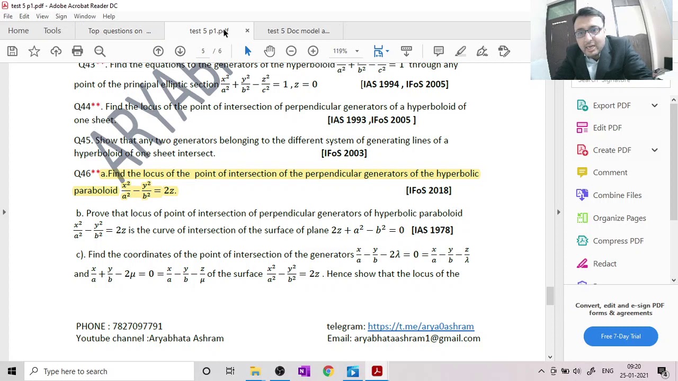Open the Comment tool

pos(610,173)
